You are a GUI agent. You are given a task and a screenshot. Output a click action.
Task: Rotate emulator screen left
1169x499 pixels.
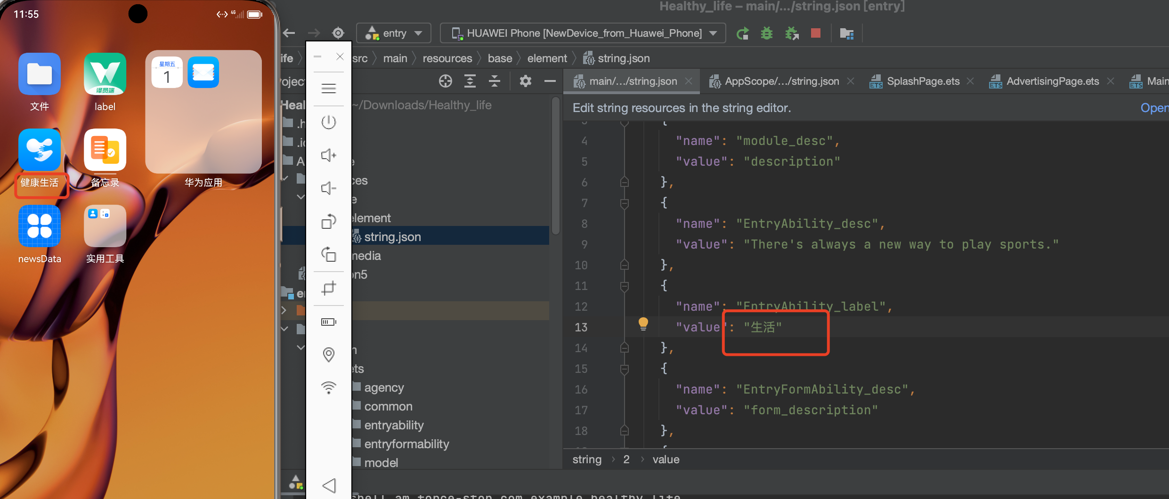[x=329, y=221]
